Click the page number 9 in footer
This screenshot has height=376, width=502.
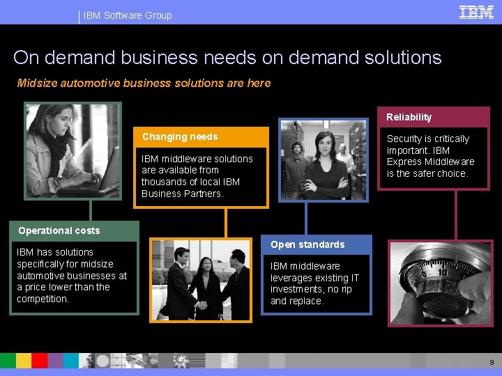(x=492, y=362)
